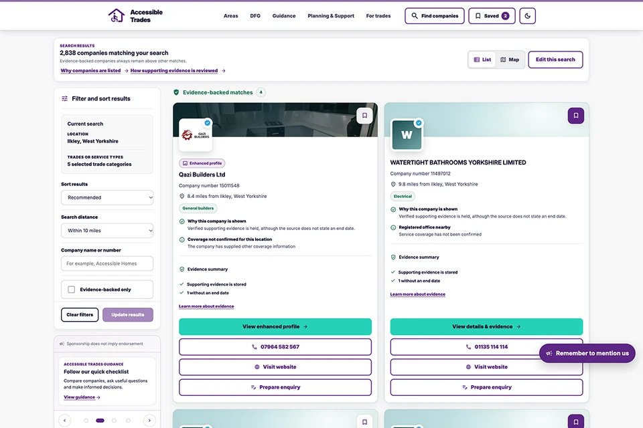The image size is (643, 428).
Task: Call Qazi Builders on 07964 582 567
Action: coord(275,347)
